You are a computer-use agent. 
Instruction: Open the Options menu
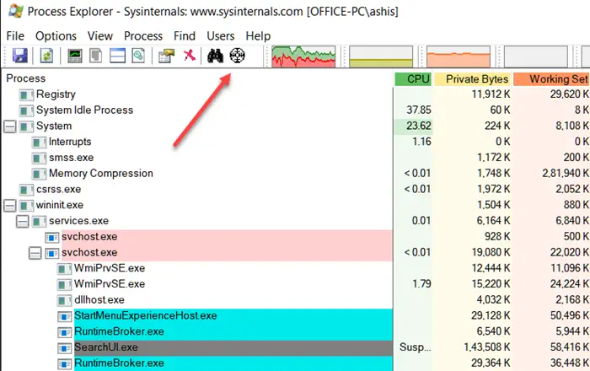coord(56,35)
